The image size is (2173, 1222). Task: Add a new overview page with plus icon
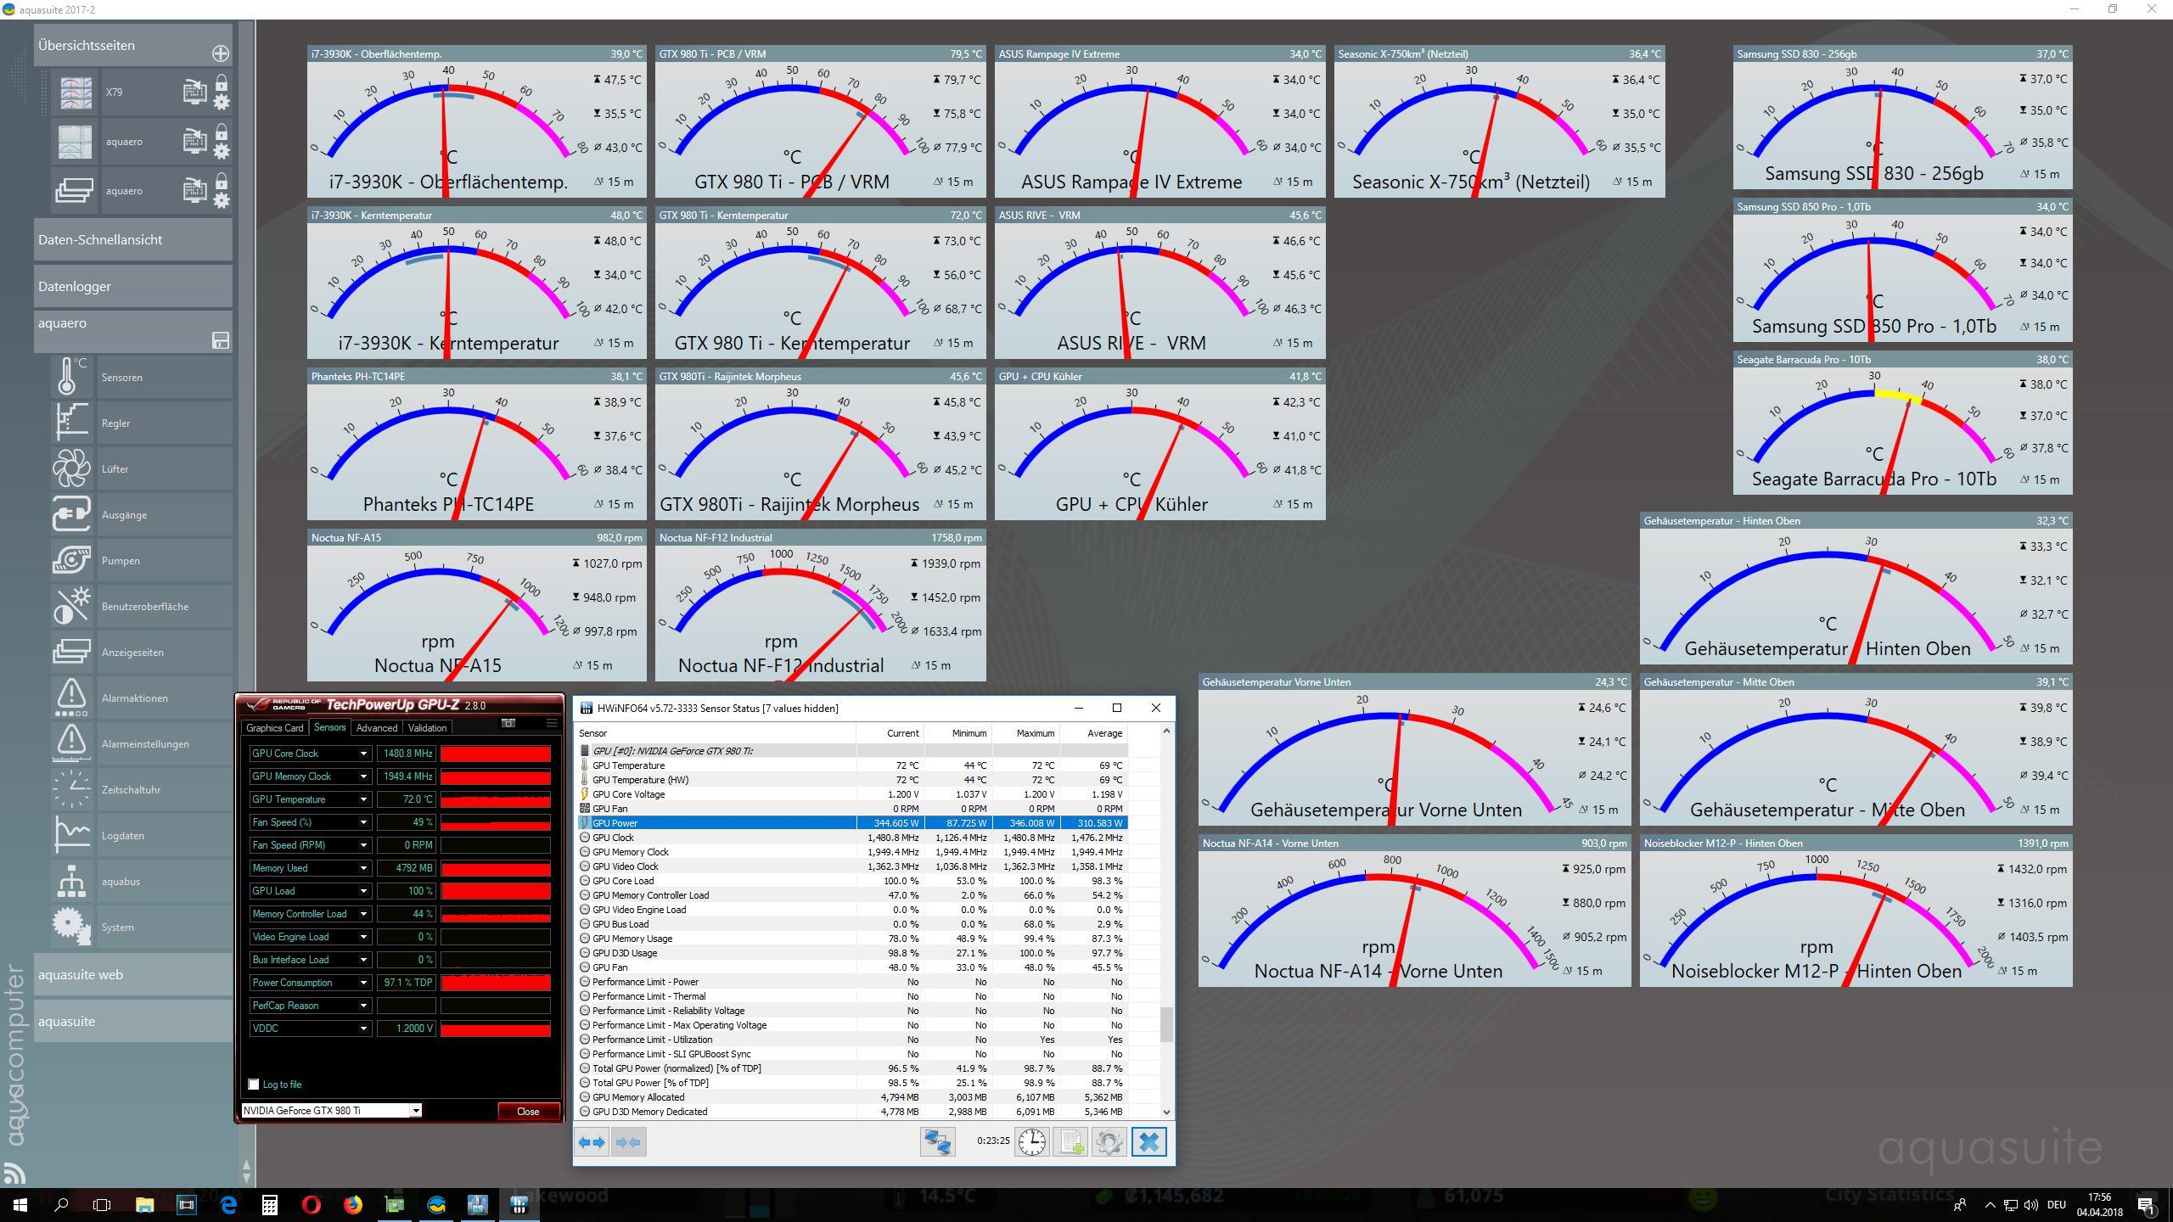[x=221, y=53]
